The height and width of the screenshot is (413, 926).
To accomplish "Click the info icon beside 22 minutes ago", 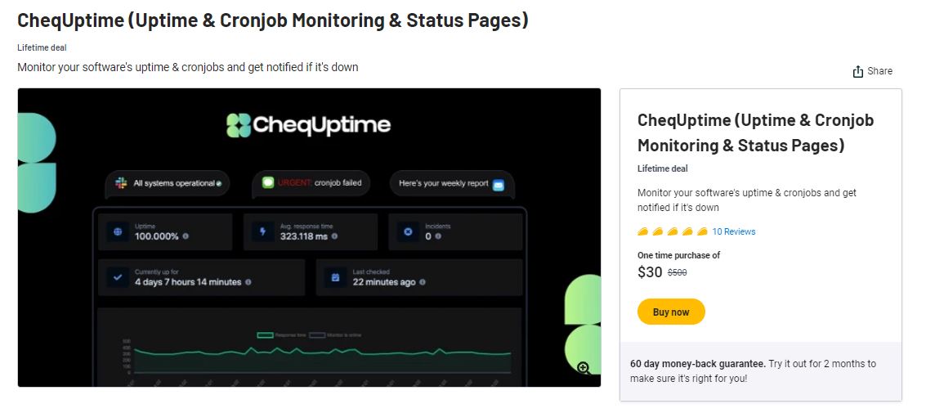I will click(423, 282).
